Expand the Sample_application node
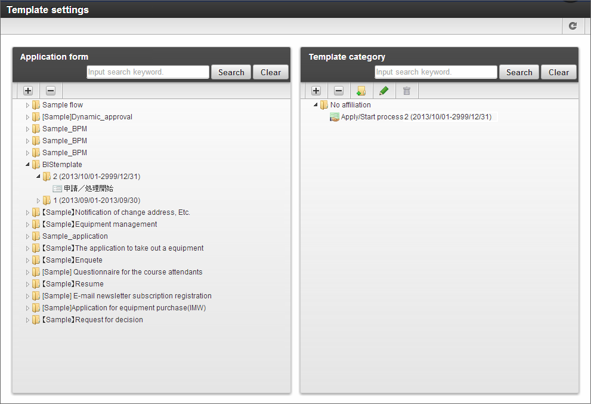 click(x=27, y=236)
